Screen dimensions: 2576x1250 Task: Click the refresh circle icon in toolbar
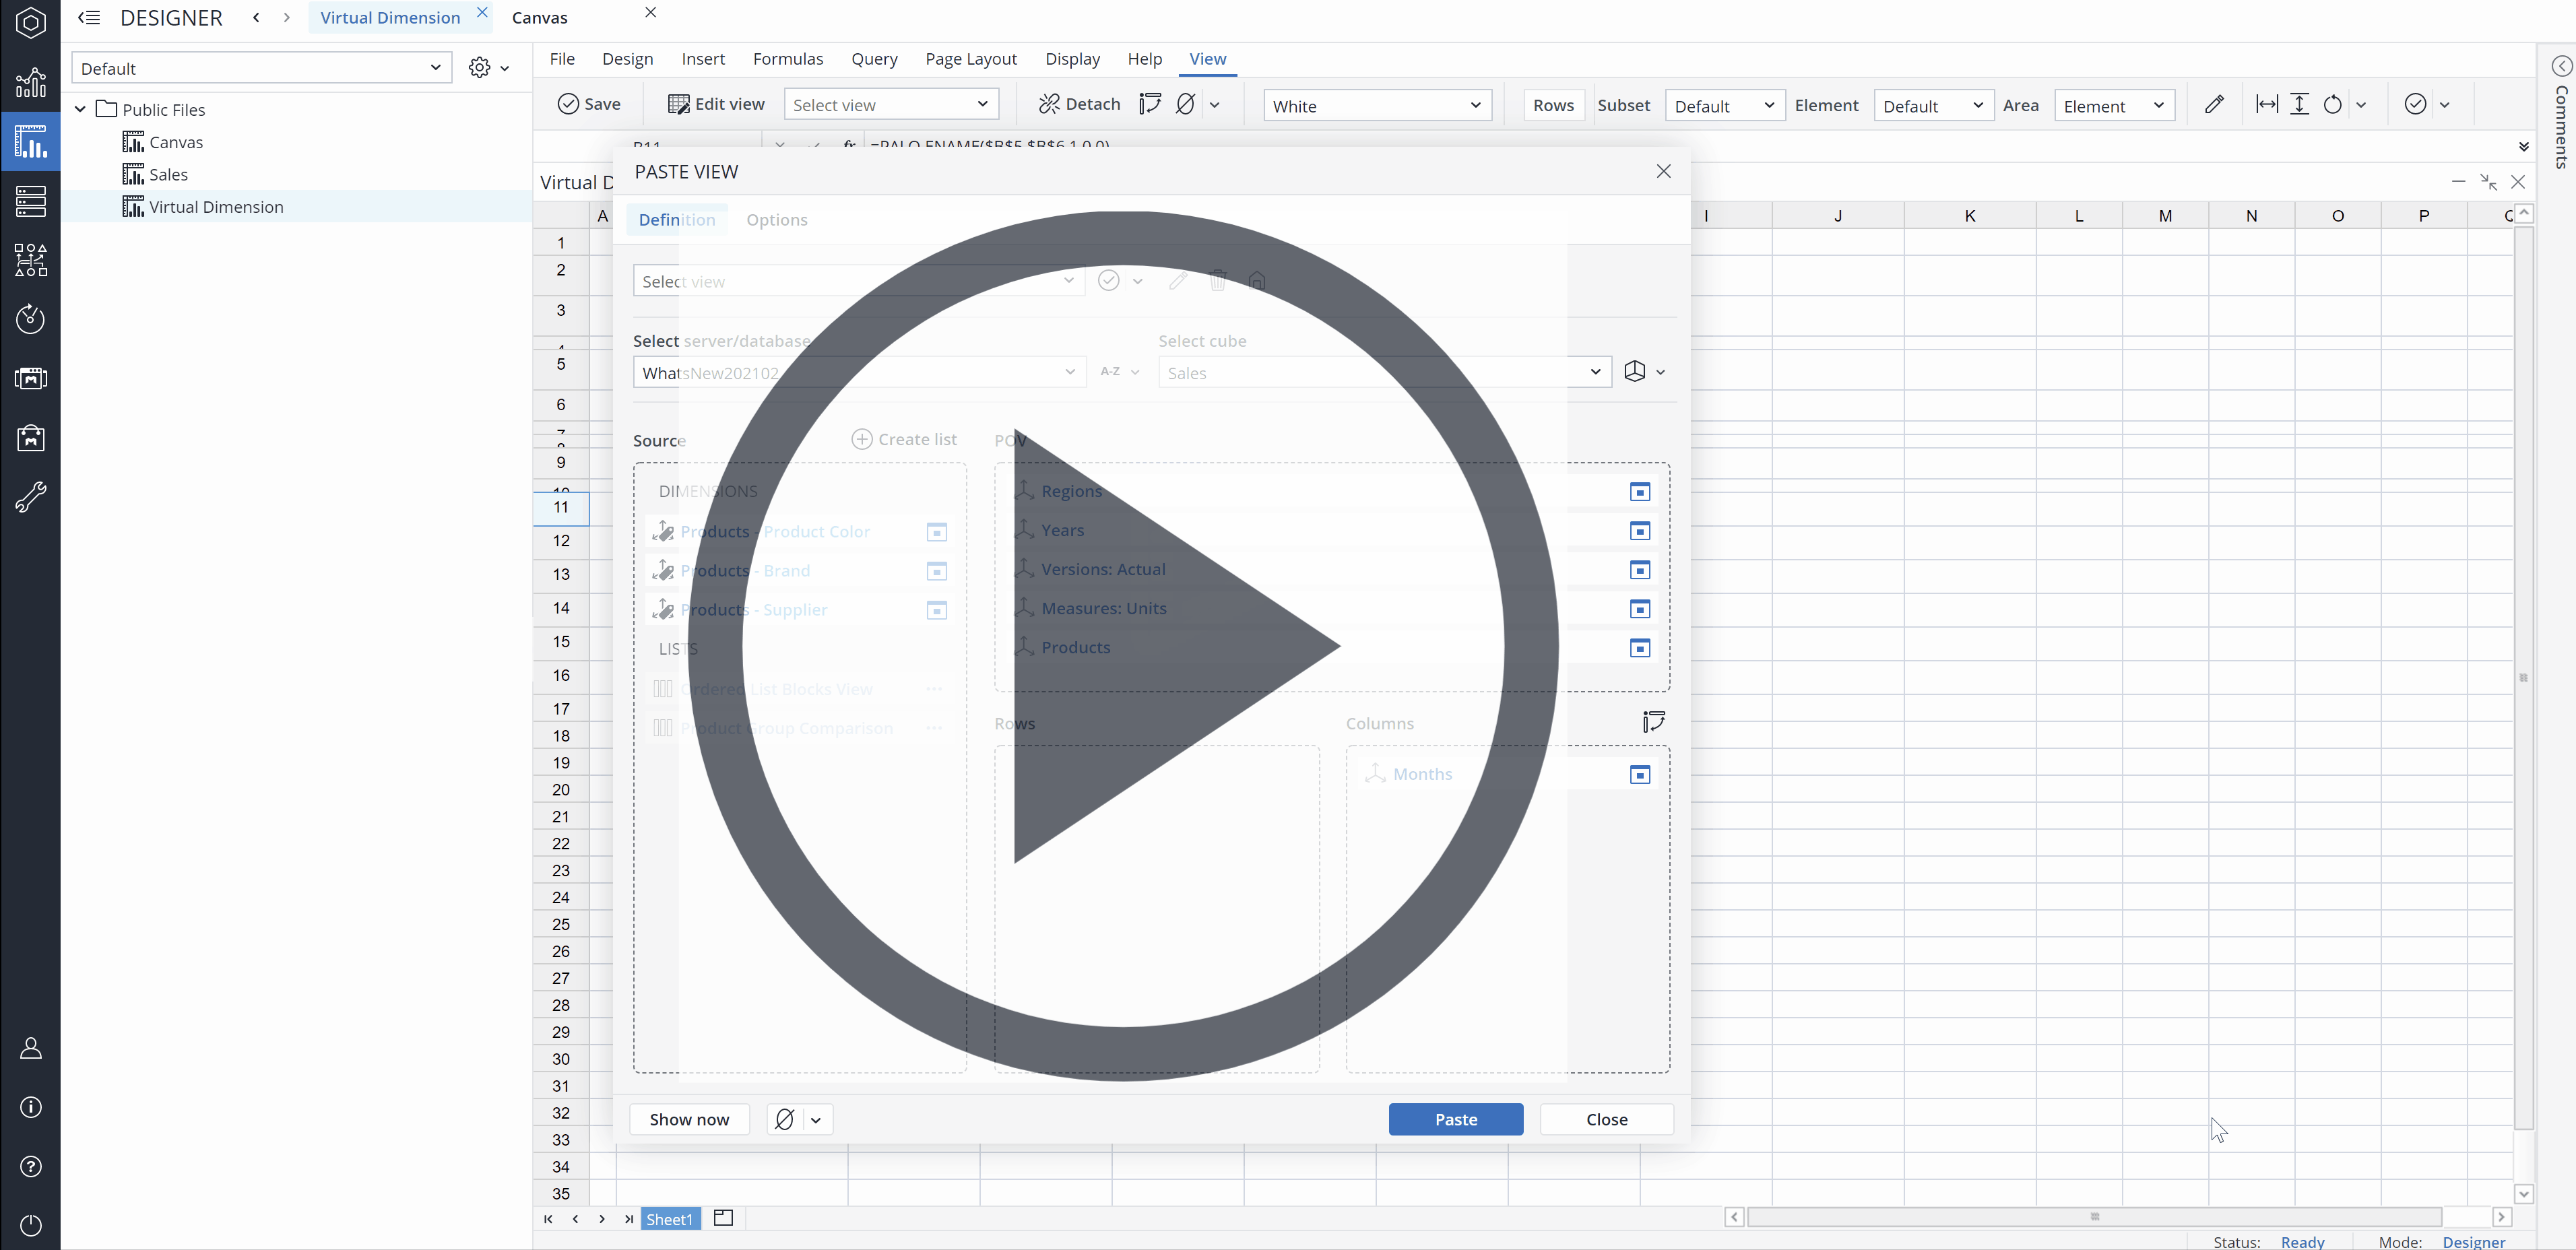(2332, 105)
